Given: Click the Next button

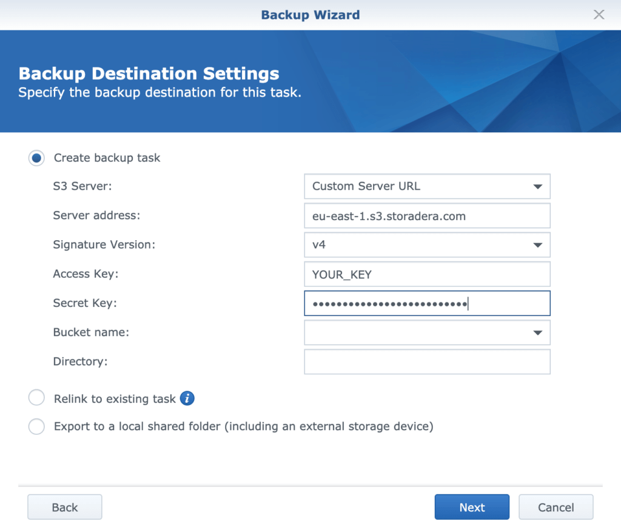Looking at the screenshot, I should 472,508.
